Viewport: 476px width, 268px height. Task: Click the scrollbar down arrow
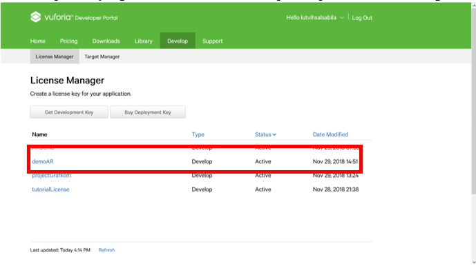pyautogui.click(x=474, y=262)
